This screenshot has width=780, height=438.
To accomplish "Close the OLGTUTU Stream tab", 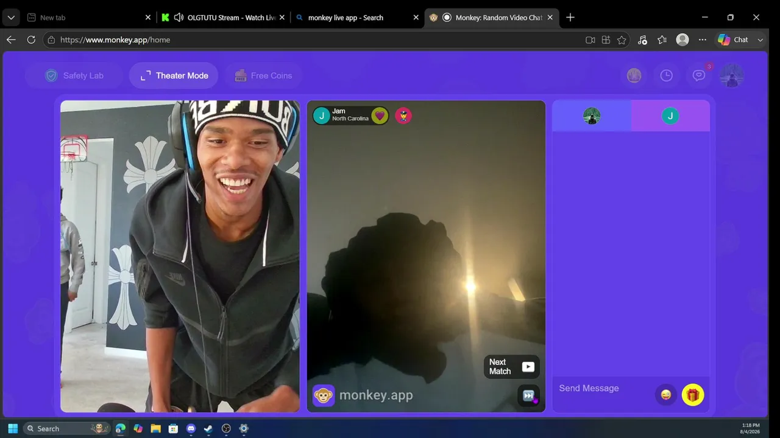I will [x=282, y=18].
